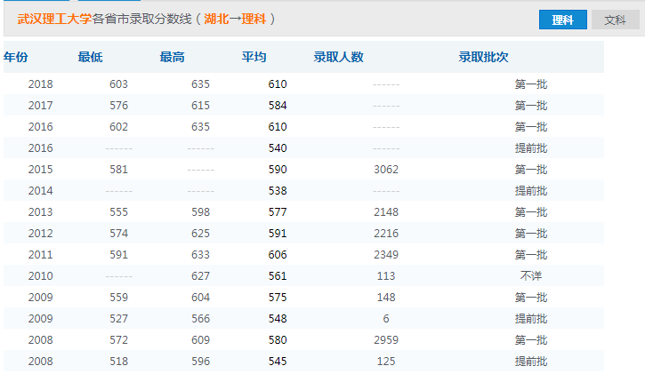Click lowest score 518 in 2008 row
The width and height of the screenshot is (645, 374).
(x=118, y=362)
